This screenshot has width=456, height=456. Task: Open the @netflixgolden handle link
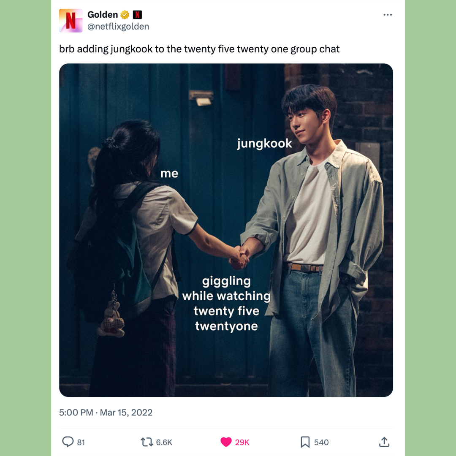click(x=118, y=27)
